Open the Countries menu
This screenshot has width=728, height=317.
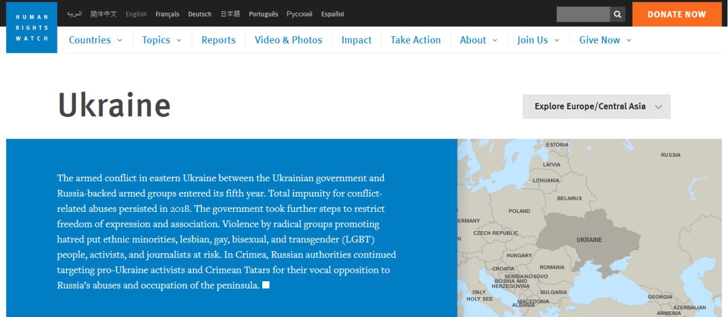[x=90, y=40]
